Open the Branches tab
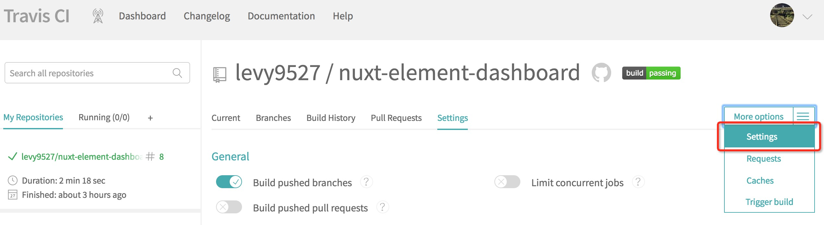This screenshot has height=225, width=824. [273, 118]
